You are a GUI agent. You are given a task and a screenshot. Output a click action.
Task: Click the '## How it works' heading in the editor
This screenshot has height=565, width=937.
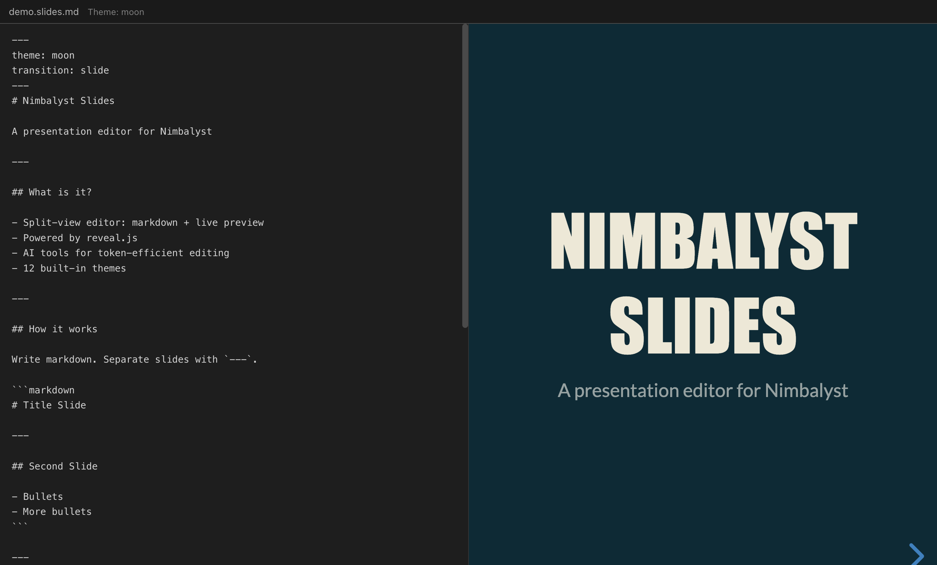[x=54, y=329]
